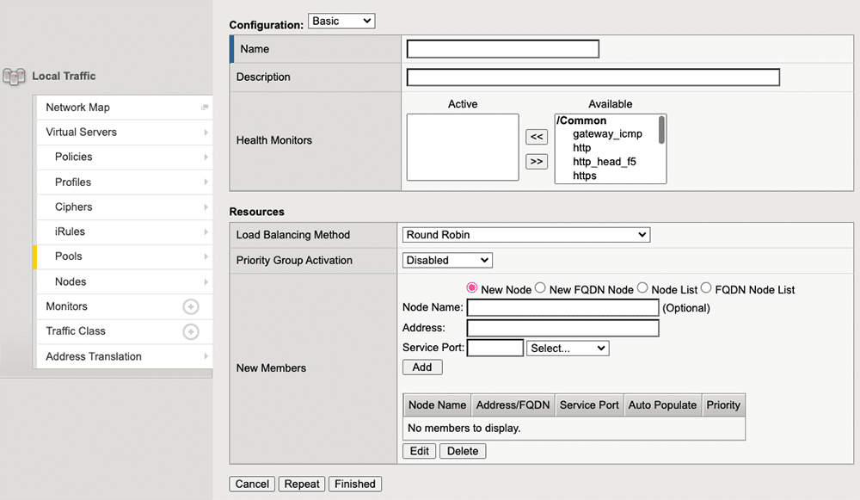Open the Configuration Basic dropdown
860x500 pixels.
click(341, 20)
